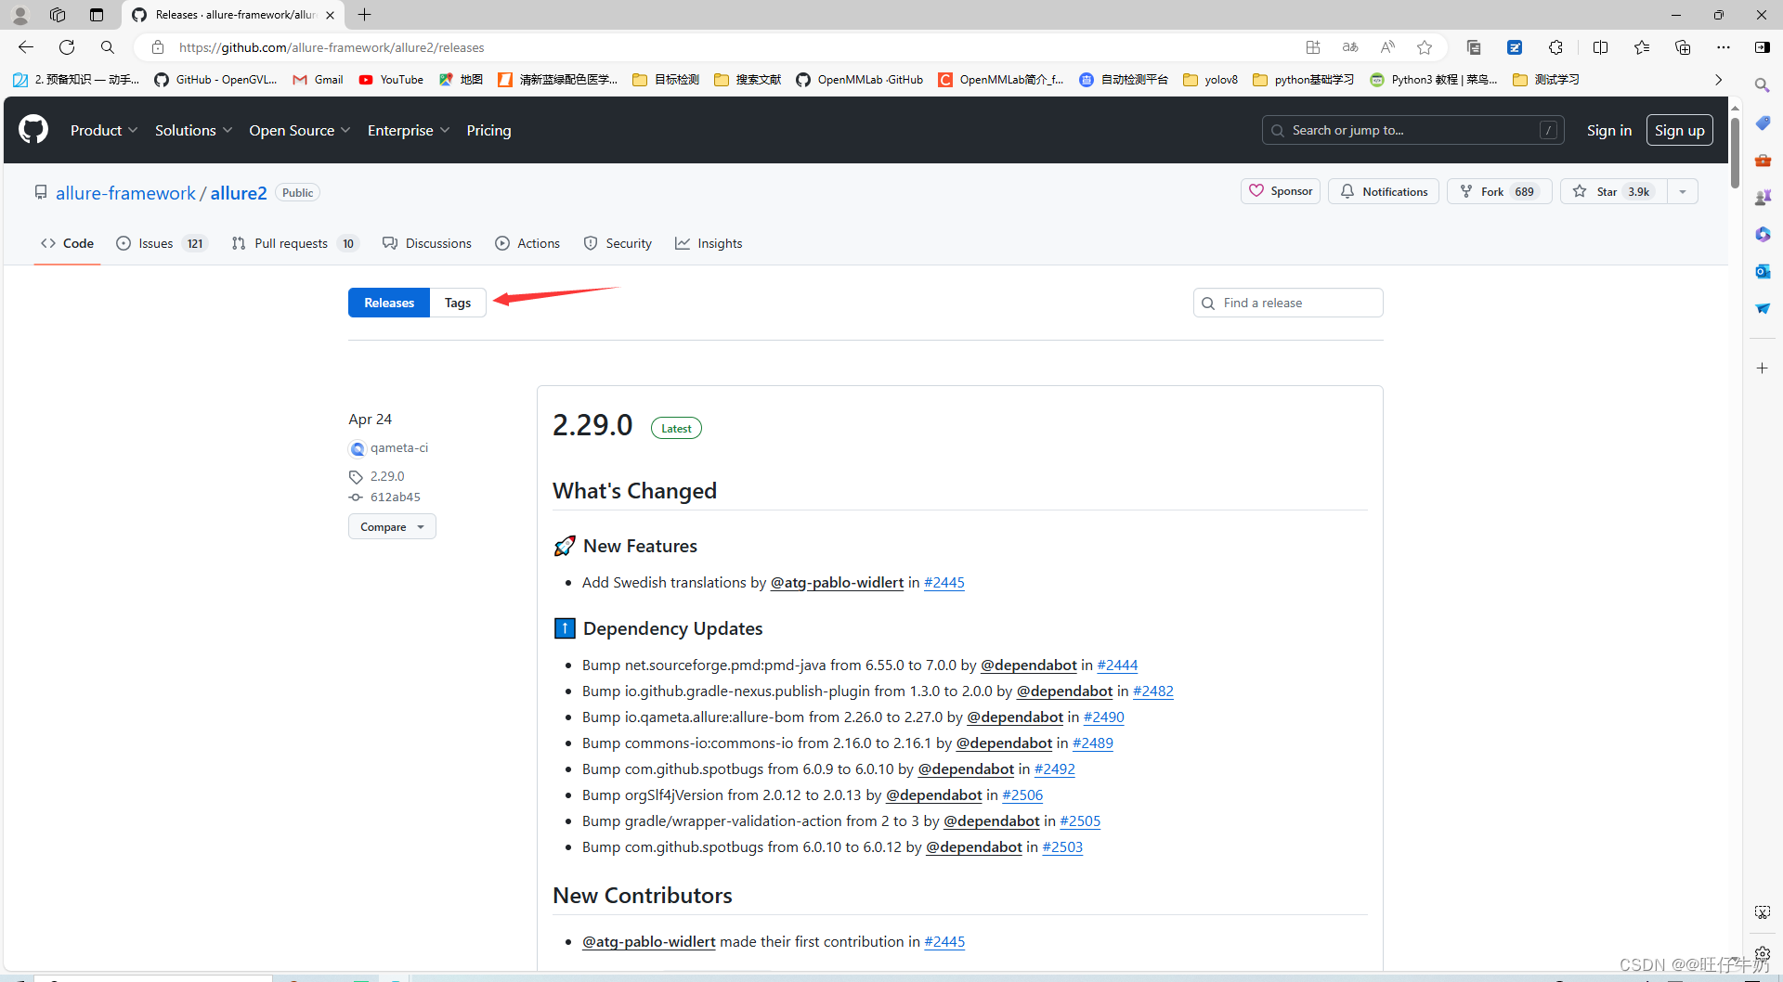Click the Sign up button
1783x982 pixels.
[x=1679, y=130]
